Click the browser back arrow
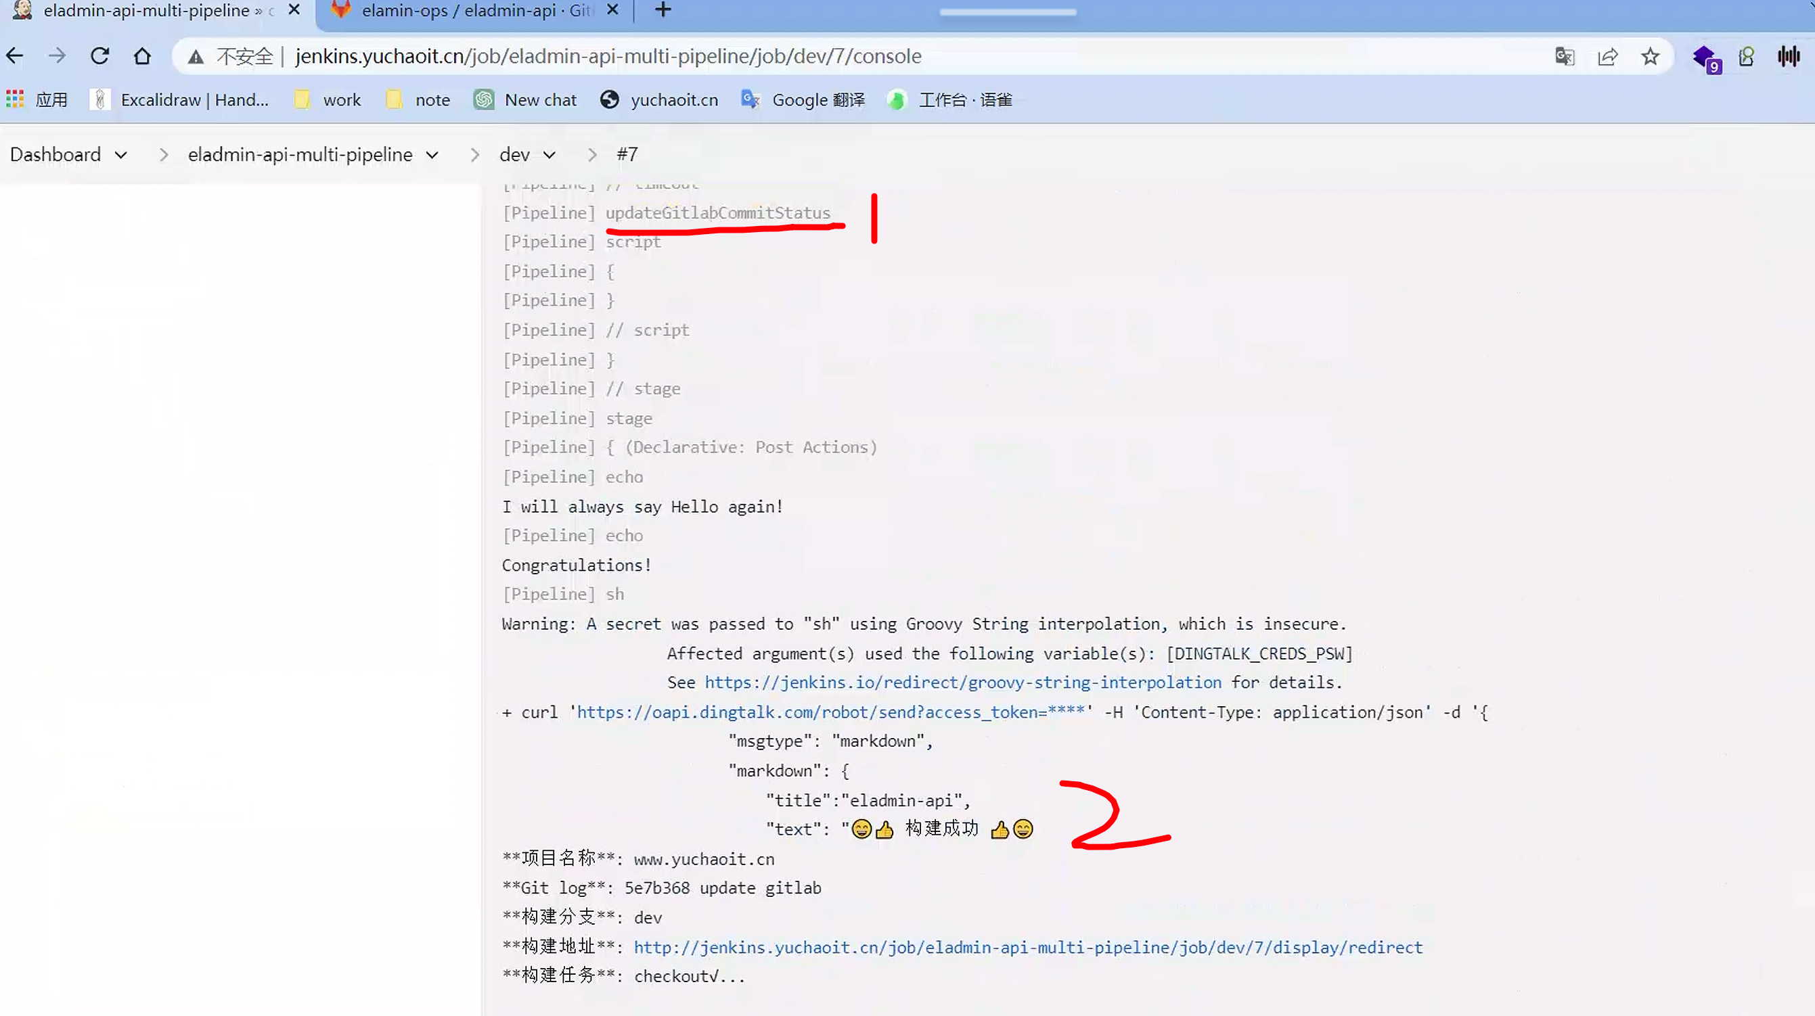The image size is (1815, 1016). (x=15, y=55)
